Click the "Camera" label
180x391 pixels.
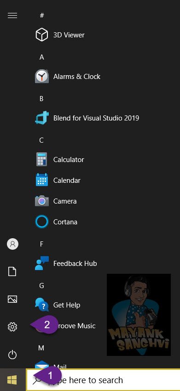(65, 201)
